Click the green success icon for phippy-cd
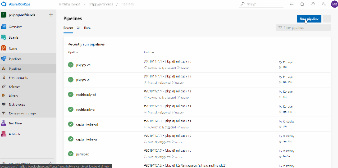 point(70,65)
